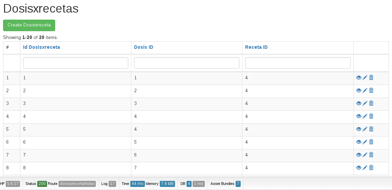
Task: Click the page heading Dosisxrecetas
Action: click(41, 8)
